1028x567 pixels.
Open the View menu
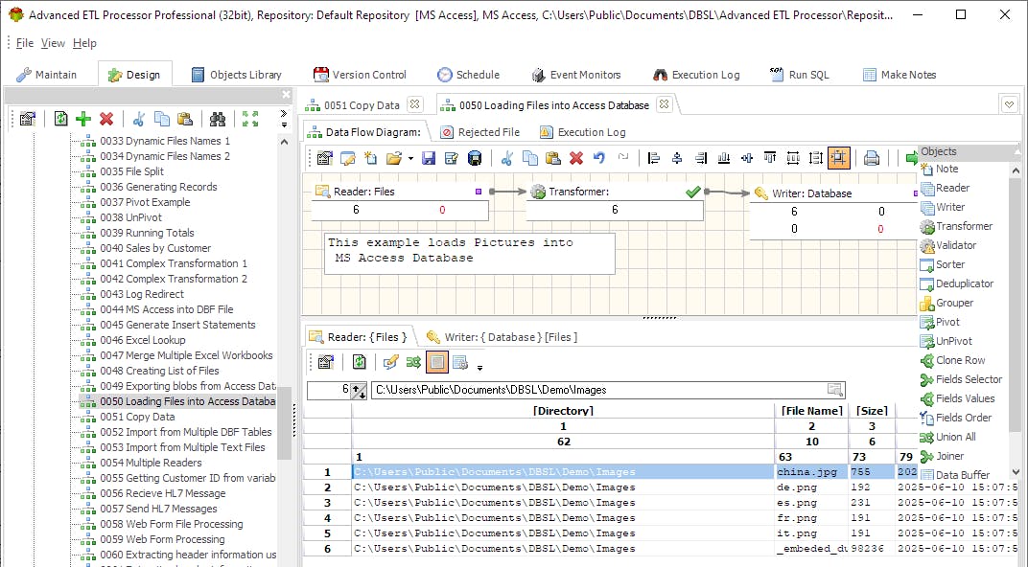coord(53,43)
